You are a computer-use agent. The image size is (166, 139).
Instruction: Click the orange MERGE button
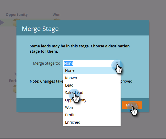[x=132, y=105]
